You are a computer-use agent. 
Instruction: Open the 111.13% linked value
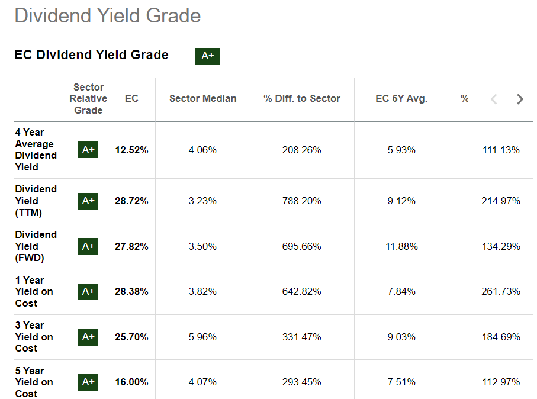coord(501,150)
